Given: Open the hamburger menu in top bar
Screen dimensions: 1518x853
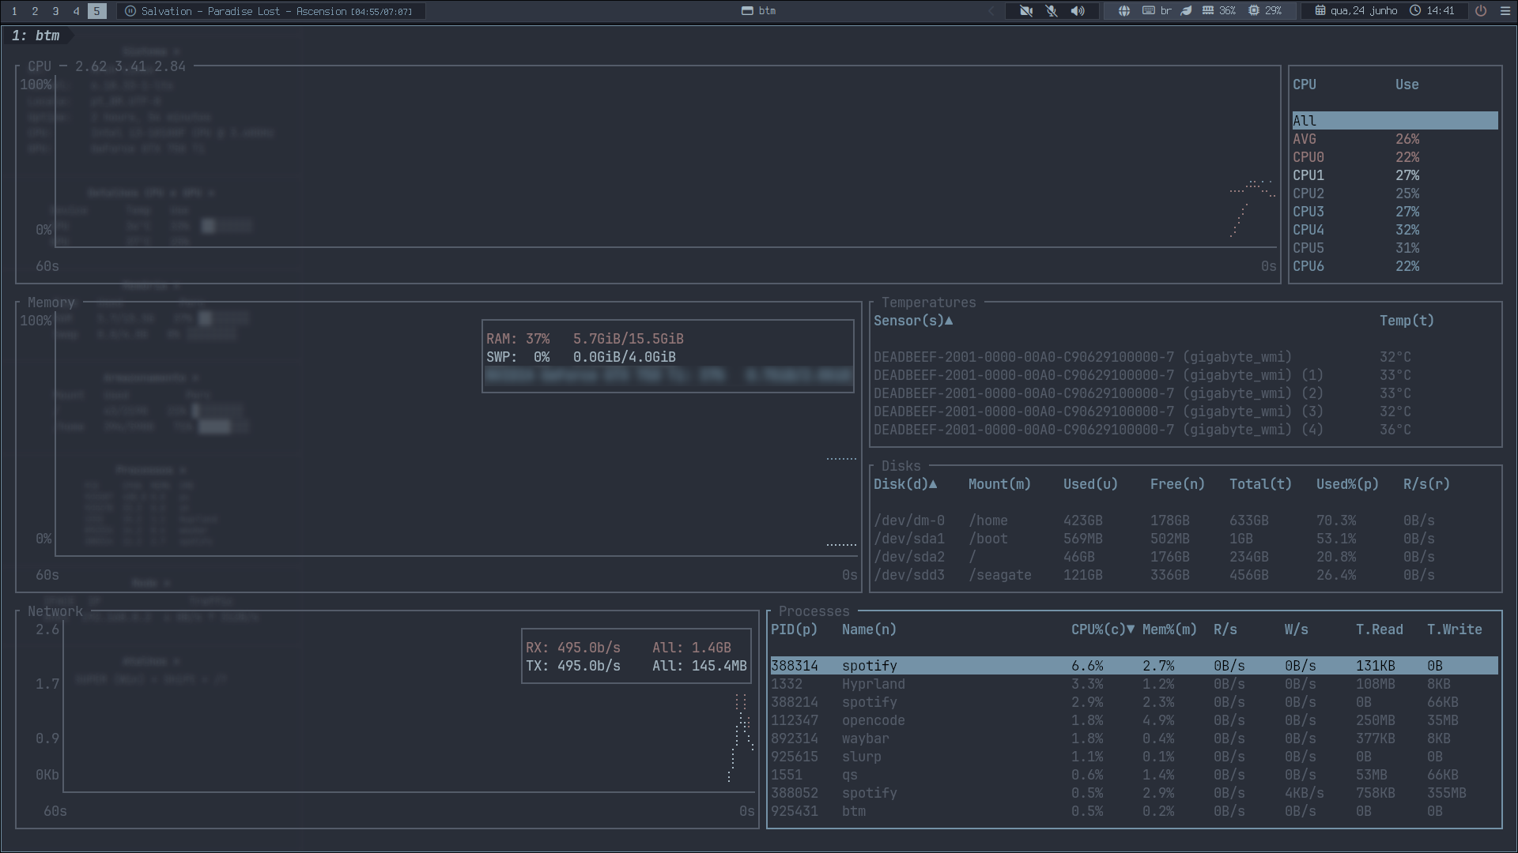Looking at the screenshot, I should tap(1505, 11).
